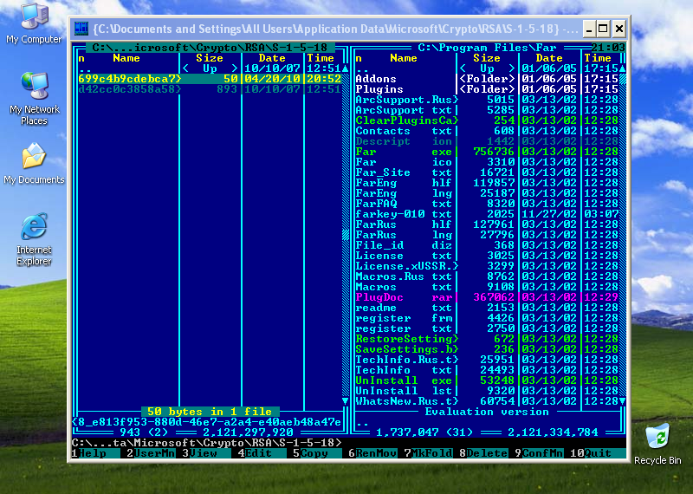Select UnInstall lst file
This screenshot has height=494, width=693.
point(487,391)
